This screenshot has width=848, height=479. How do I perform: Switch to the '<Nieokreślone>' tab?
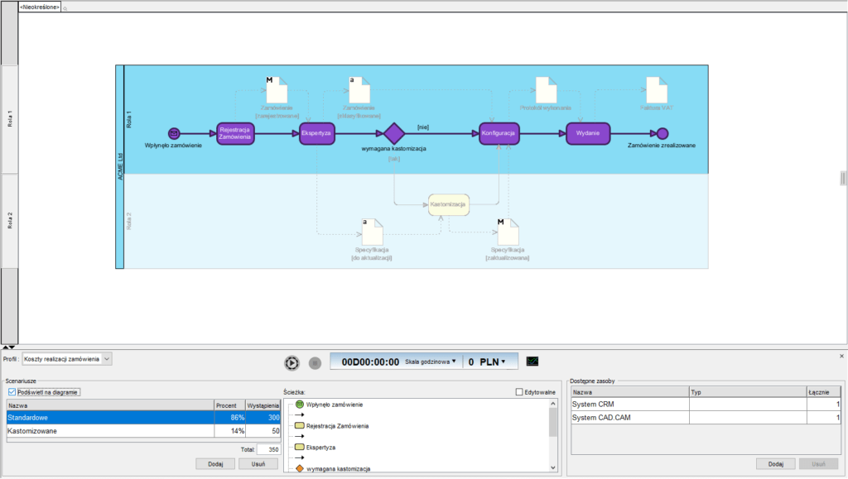(40, 7)
